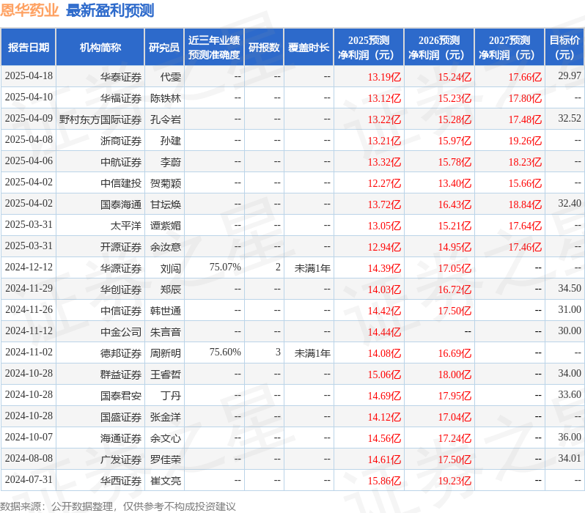Screen dimensions: 585x513
Task: Click the 19.23亿 forecast value
Action: 455,481
